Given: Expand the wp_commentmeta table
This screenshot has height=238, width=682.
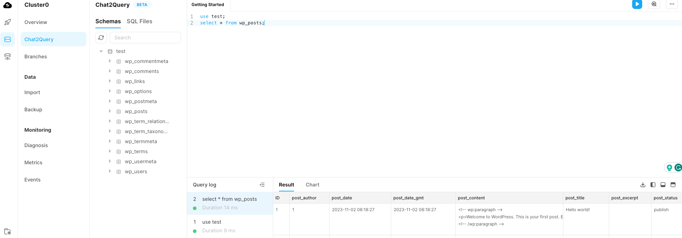Looking at the screenshot, I should coord(110,61).
